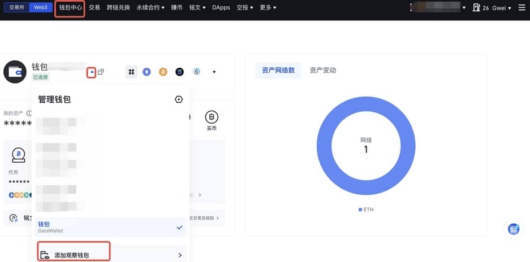Collapse the wallet list arrow

[92, 72]
